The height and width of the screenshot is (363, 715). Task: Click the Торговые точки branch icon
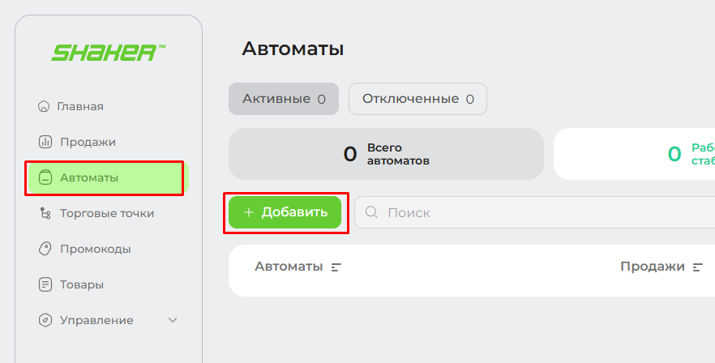coord(45,213)
